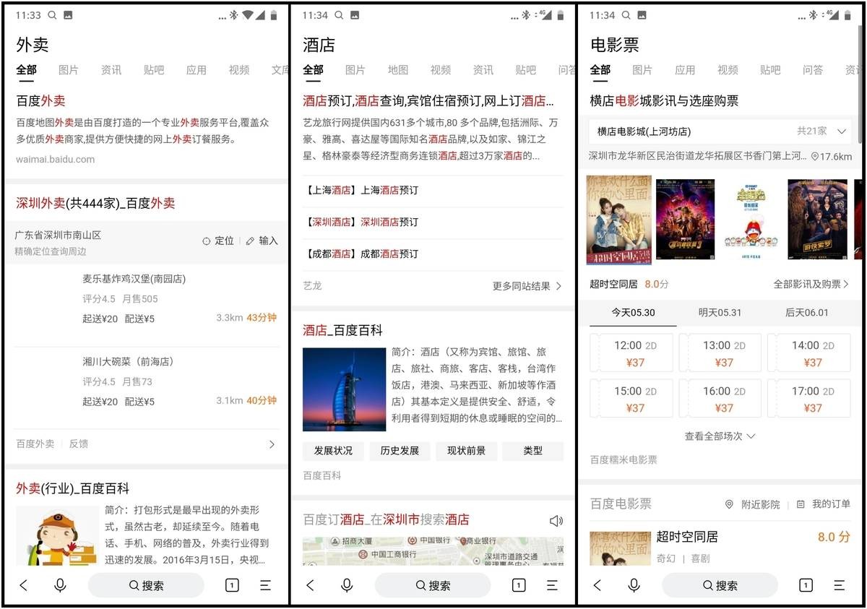Tap speaker icon beside 百度订酒店
867x609 pixels.
(x=556, y=521)
